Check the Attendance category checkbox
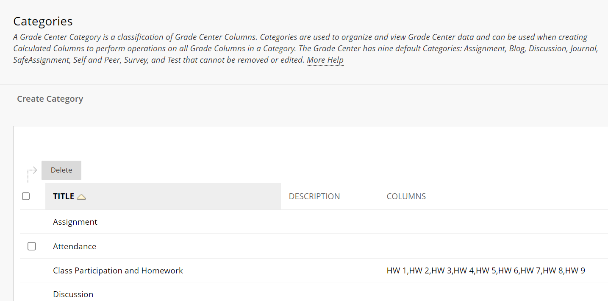This screenshot has width=608, height=301. click(31, 246)
